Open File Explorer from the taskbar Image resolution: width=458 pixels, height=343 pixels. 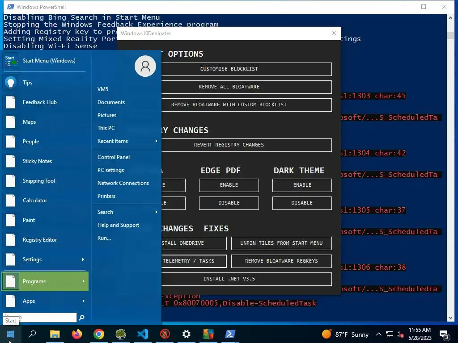tap(55, 334)
